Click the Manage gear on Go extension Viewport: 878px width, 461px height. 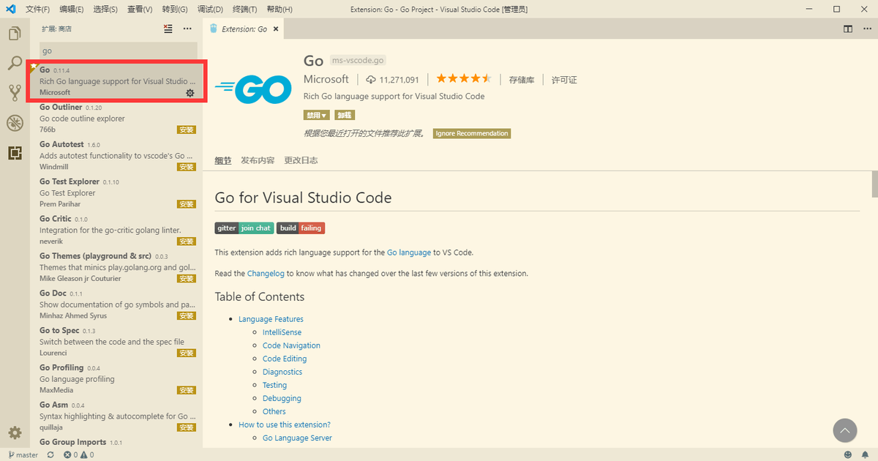pyautogui.click(x=190, y=93)
